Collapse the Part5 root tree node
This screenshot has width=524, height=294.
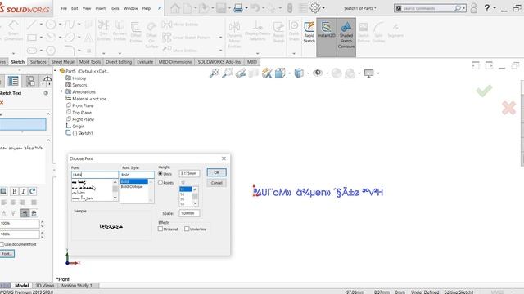pos(55,71)
